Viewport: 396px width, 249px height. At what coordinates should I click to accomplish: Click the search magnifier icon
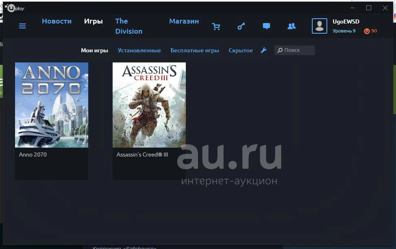tap(280, 50)
